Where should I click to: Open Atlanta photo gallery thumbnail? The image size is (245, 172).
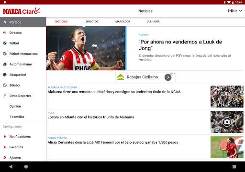point(227,122)
